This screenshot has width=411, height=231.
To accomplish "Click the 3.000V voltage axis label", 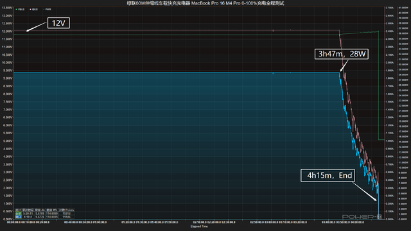I will 7,172.
